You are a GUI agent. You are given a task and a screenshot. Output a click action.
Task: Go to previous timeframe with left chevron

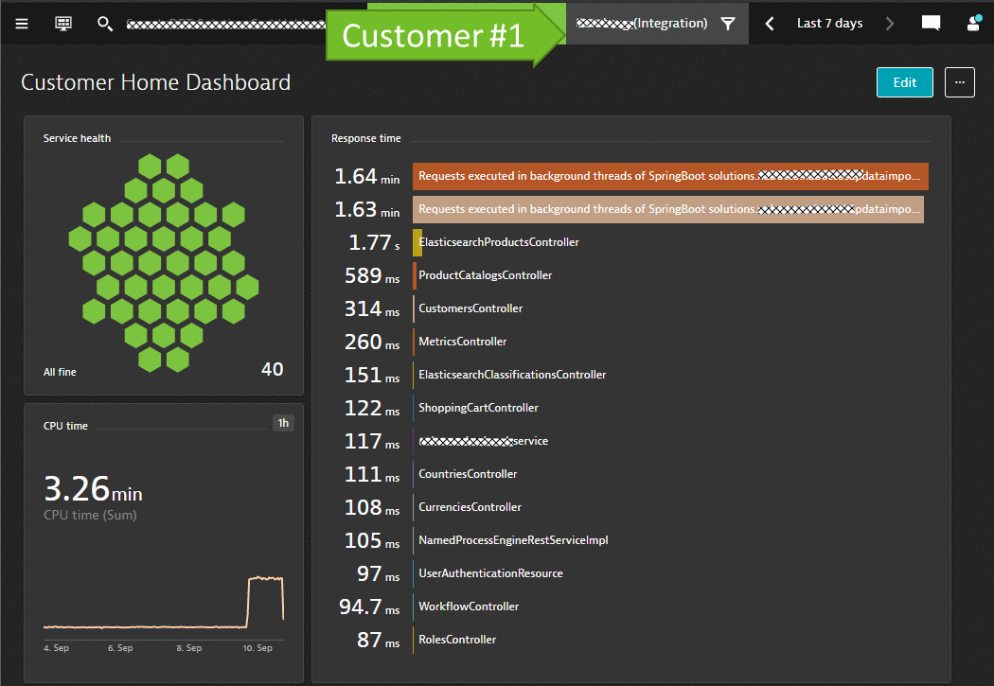tap(770, 23)
